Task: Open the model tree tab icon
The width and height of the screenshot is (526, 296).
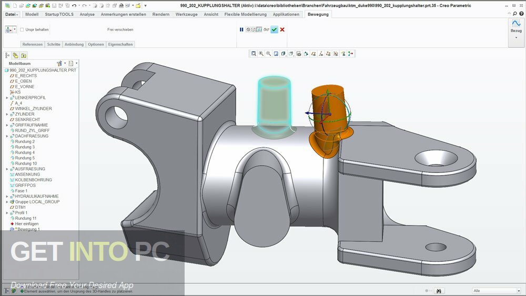Action: click(7, 56)
